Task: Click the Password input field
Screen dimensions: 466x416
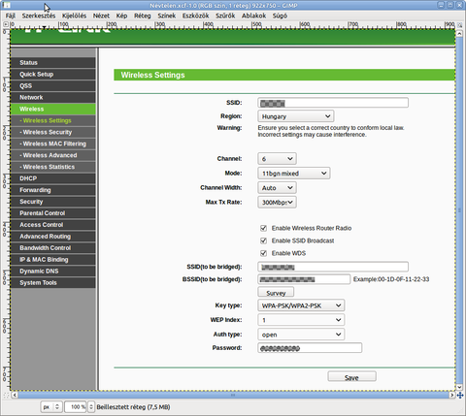Action: [x=310, y=348]
